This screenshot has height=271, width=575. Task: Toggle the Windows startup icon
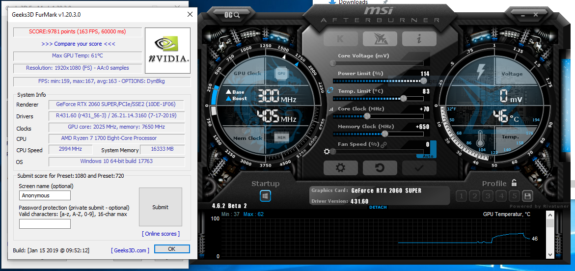point(265,195)
